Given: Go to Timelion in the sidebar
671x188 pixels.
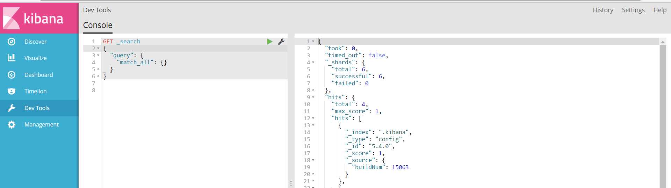Looking at the screenshot, I should 35,91.
